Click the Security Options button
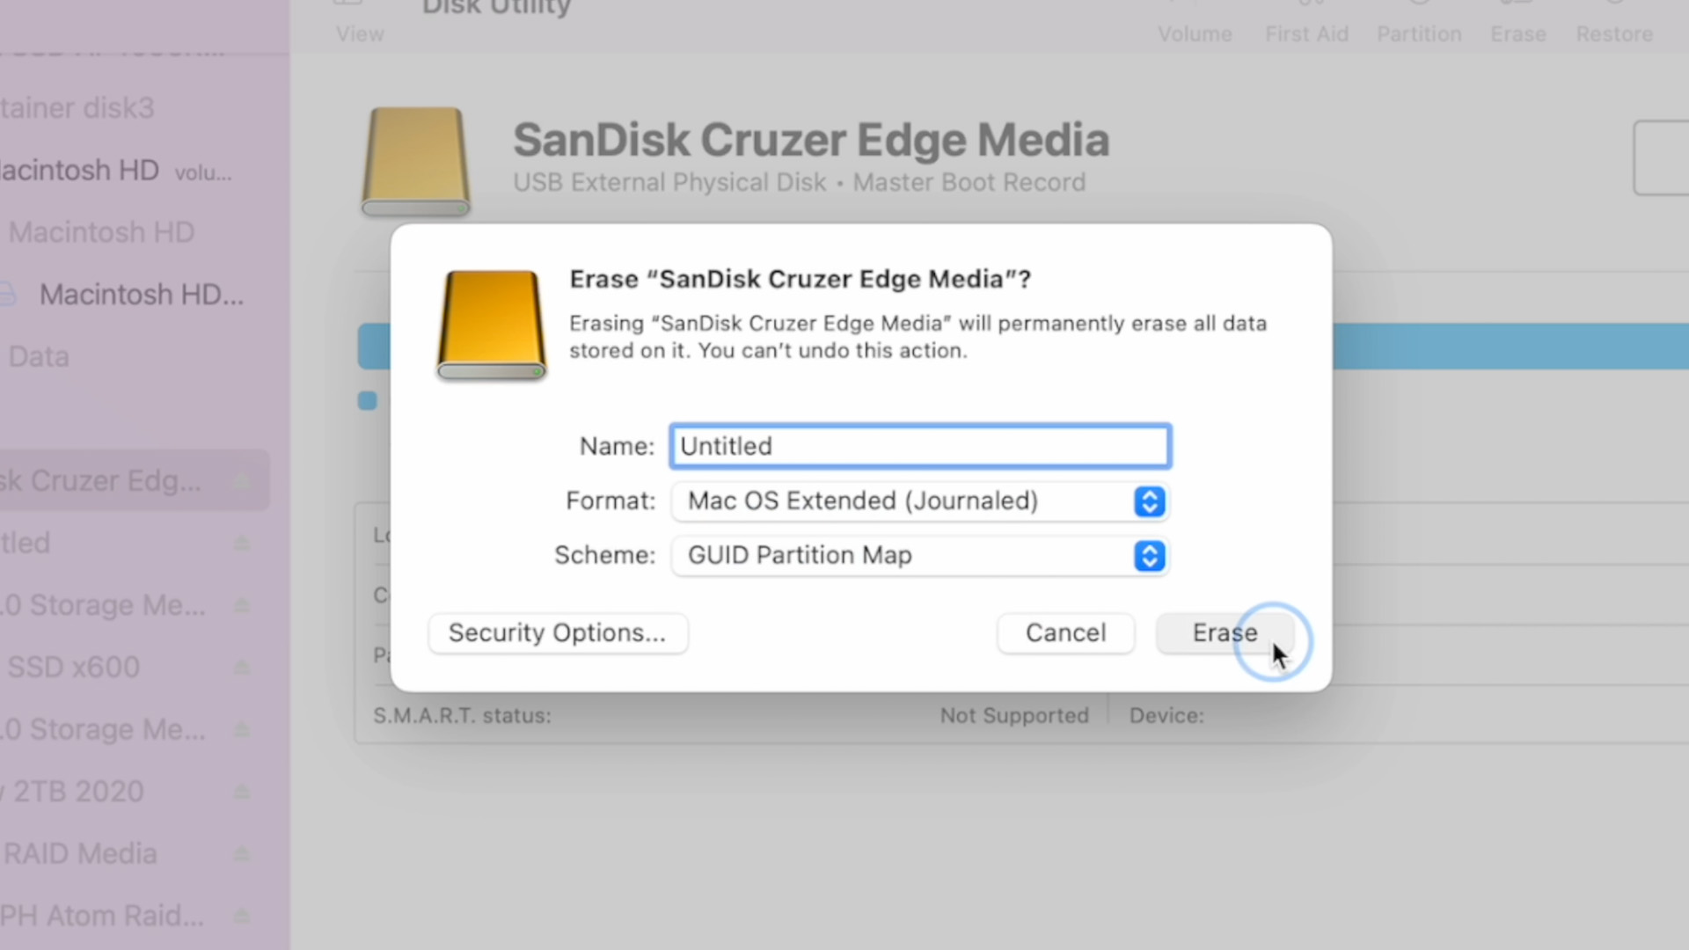The image size is (1689, 950). coord(557,632)
